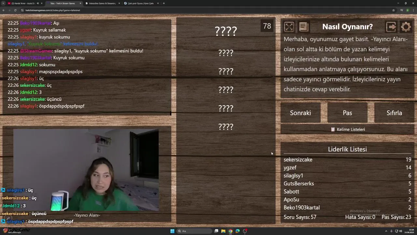The width and height of the screenshot is (417, 235).
Task: Click the -Yayıncı Alanı- label
Action: click(87, 215)
